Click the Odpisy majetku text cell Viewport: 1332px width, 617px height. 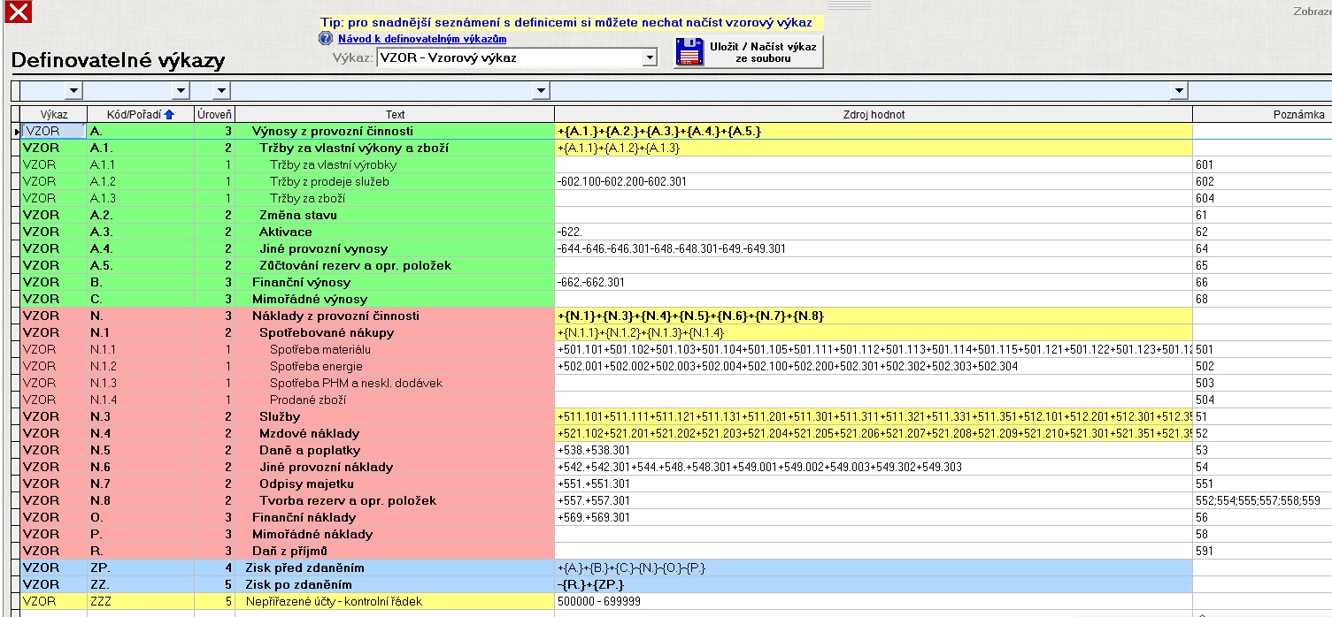(x=395, y=484)
